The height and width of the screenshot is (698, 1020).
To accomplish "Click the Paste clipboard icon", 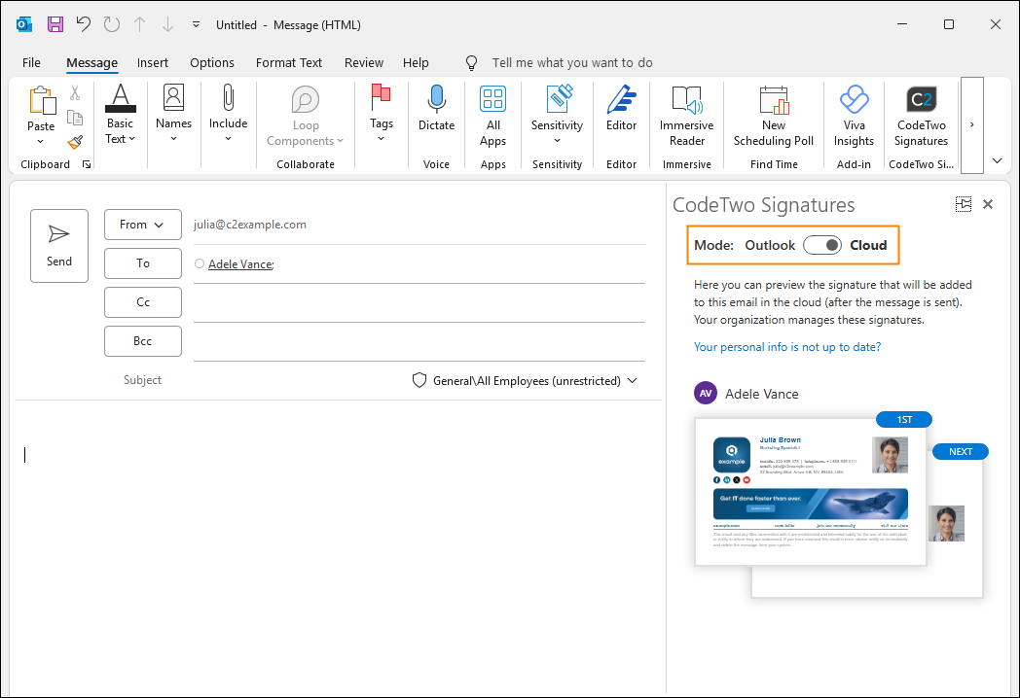I will [41, 101].
